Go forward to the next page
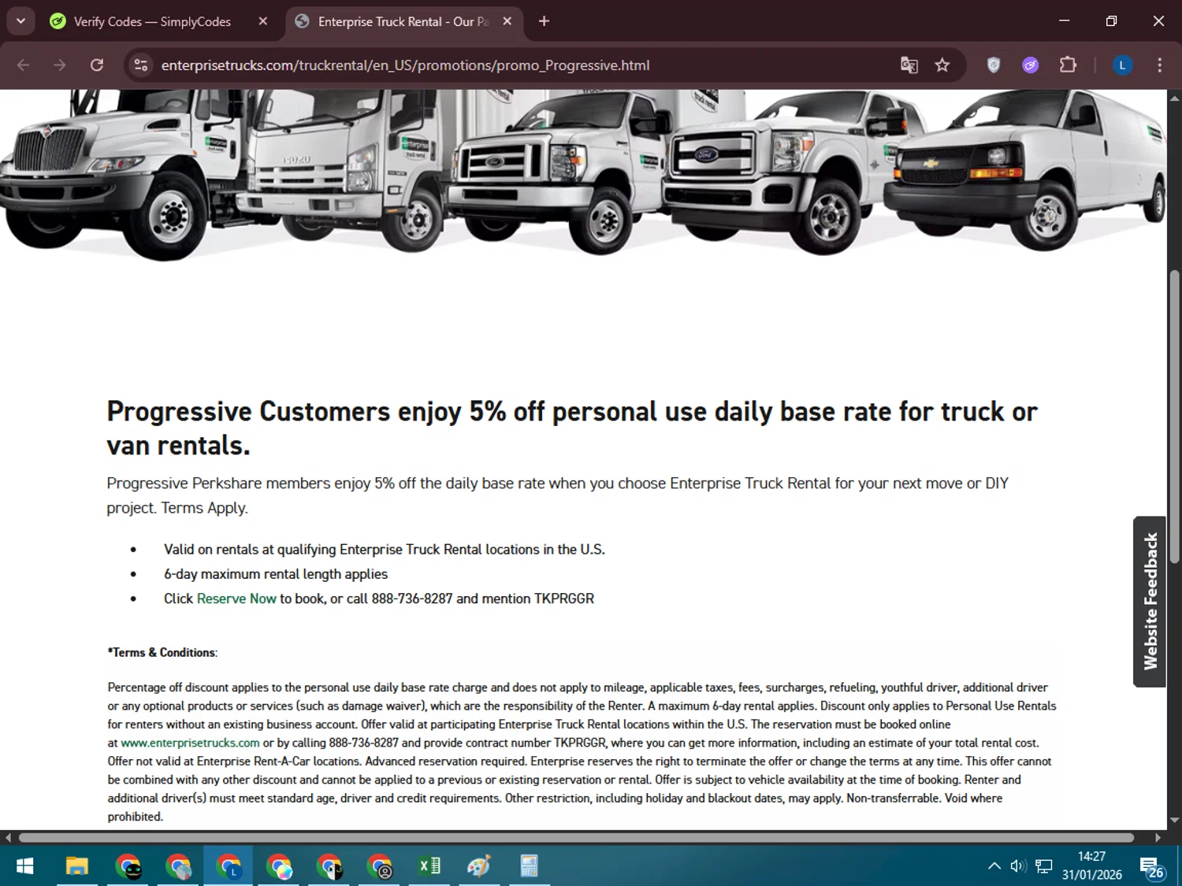1182x886 pixels. click(x=60, y=65)
